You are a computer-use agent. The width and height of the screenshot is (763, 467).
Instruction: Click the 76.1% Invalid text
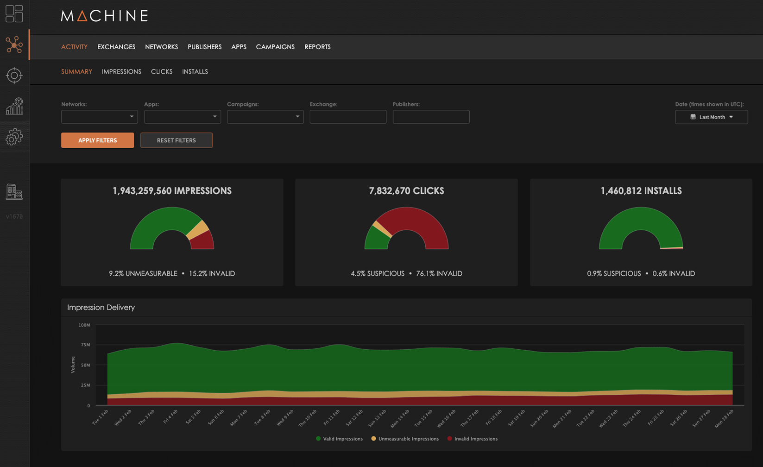(x=439, y=273)
